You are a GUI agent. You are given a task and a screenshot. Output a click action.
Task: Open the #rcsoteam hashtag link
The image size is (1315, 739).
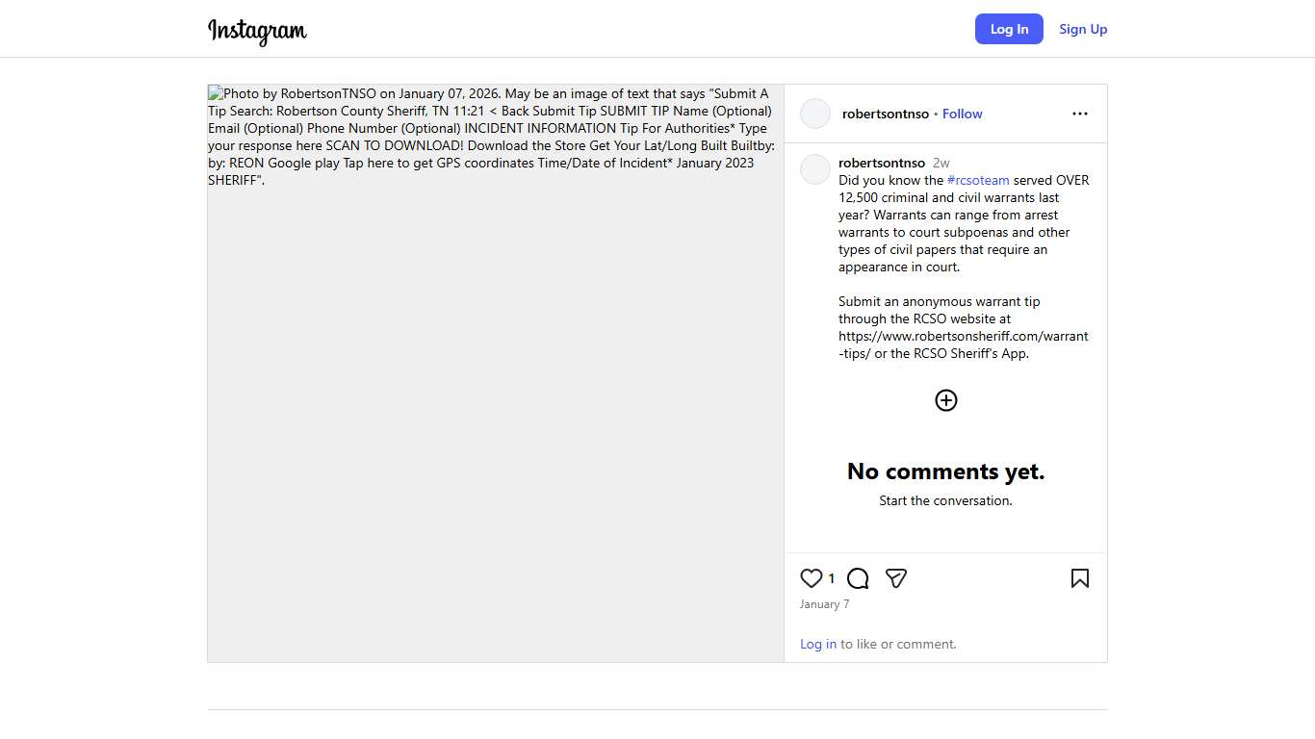978,180
